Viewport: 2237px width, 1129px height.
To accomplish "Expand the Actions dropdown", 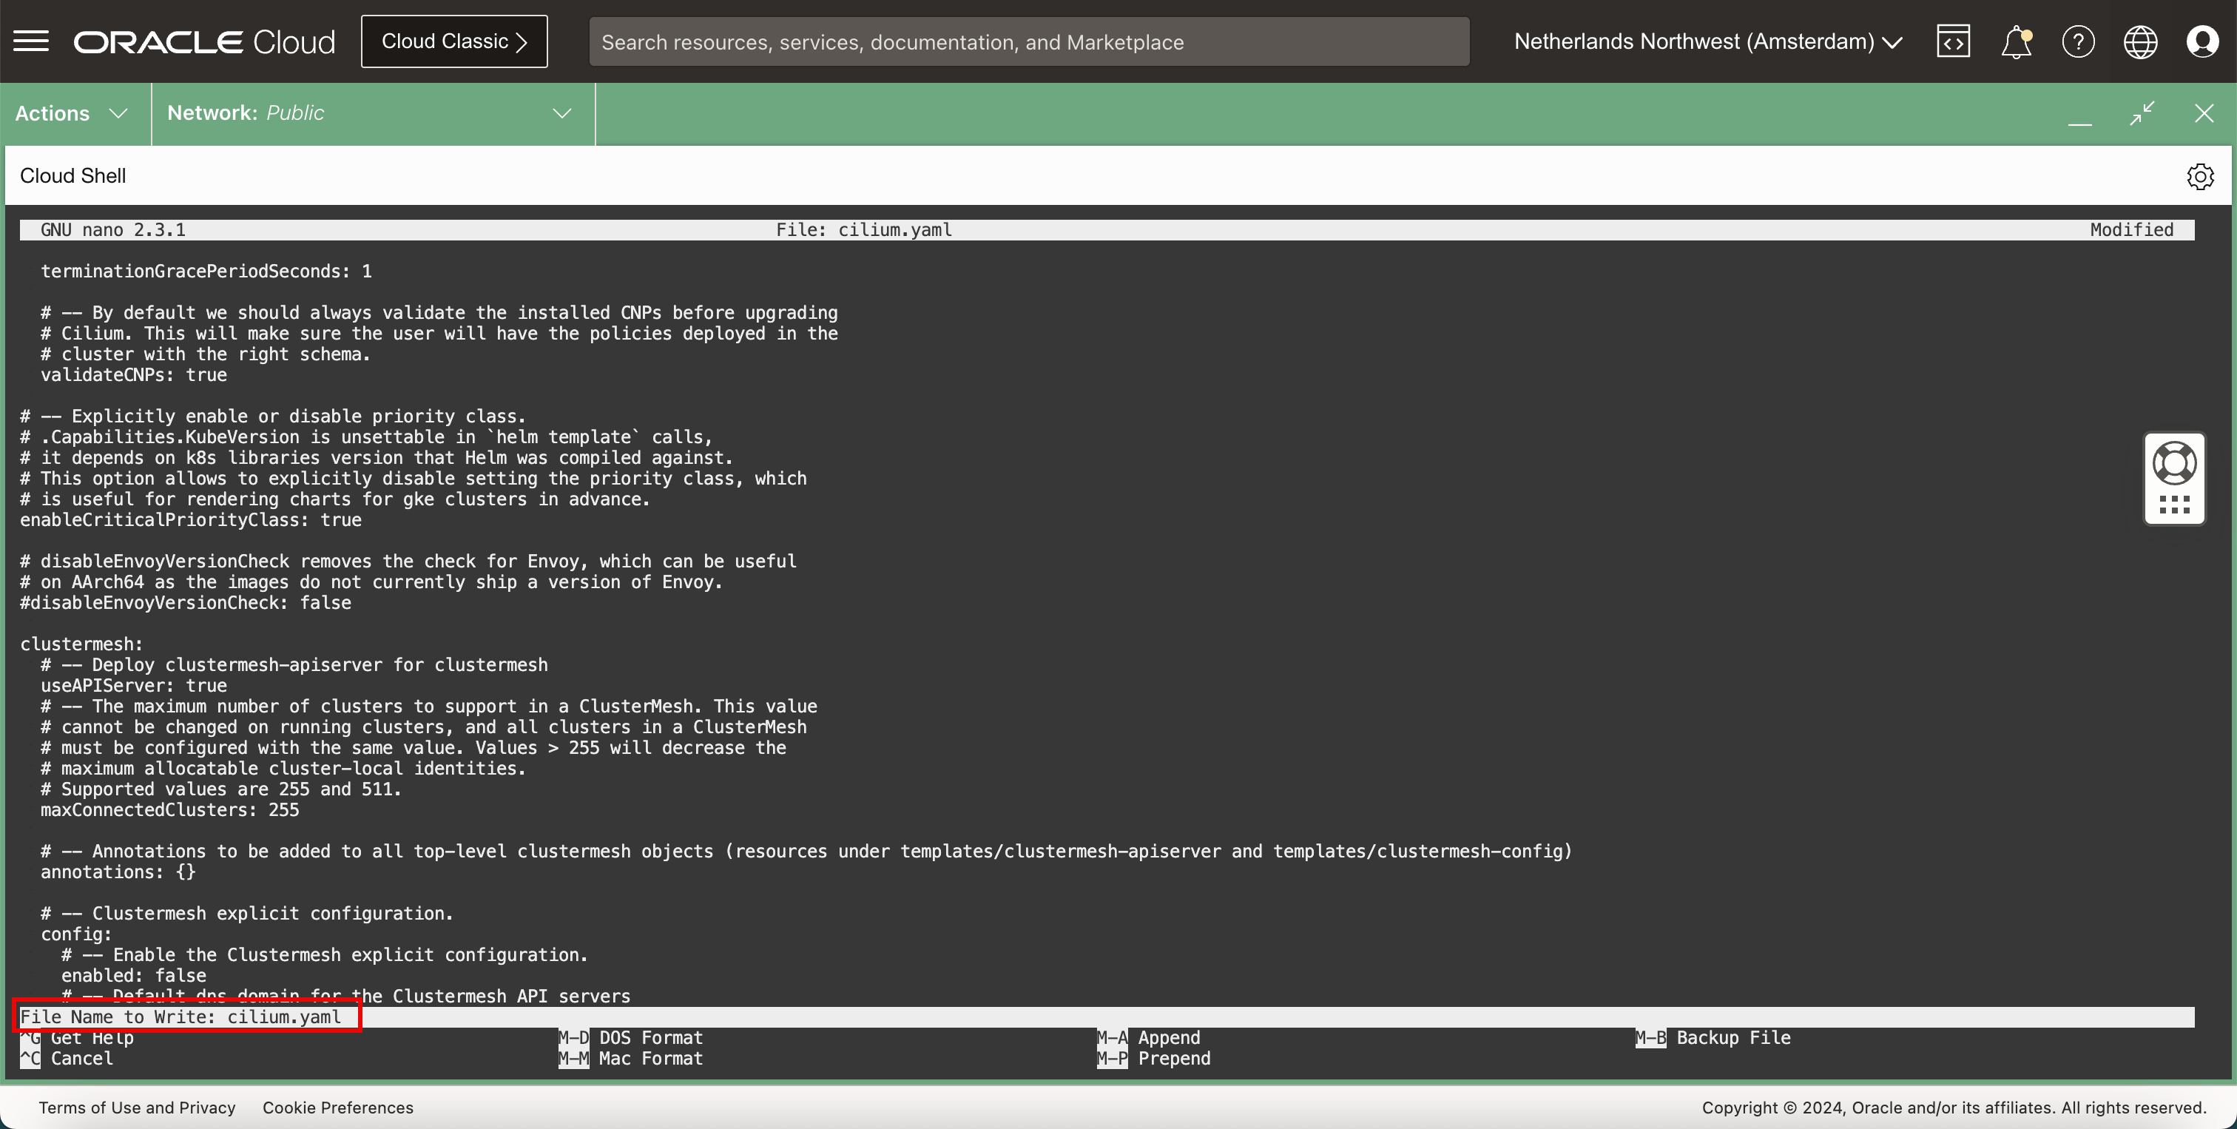I will click(x=72, y=113).
